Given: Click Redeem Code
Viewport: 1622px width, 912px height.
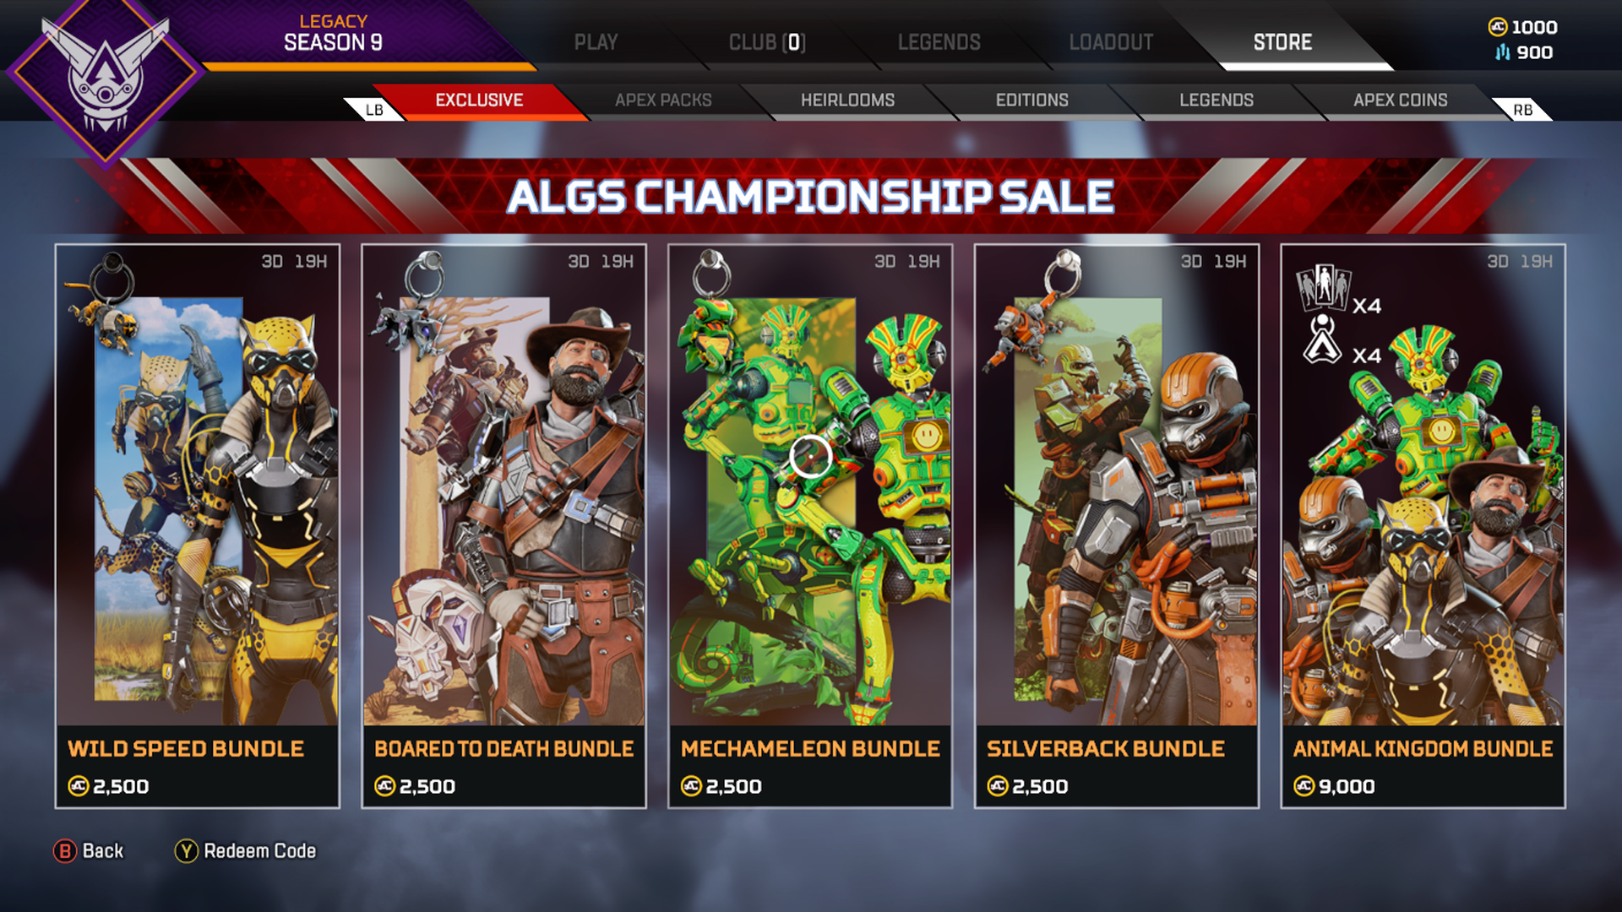Looking at the screenshot, I should click(x=246, y=851).
